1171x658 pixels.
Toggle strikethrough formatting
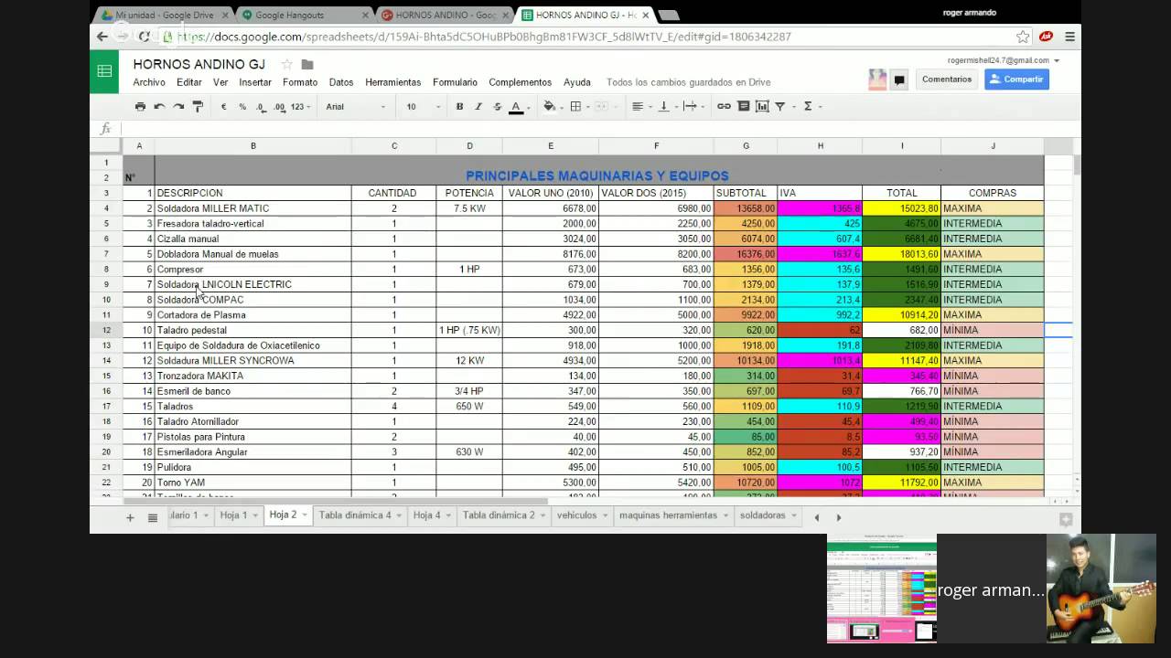click(498, 107)
